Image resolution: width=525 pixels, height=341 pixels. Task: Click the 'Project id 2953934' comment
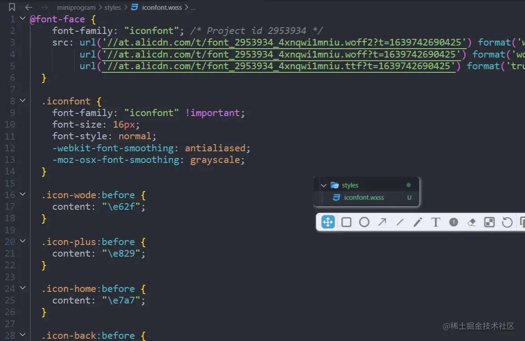[x=256, y=31]
